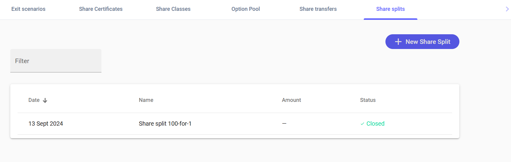This screenshot has width=511, height=162.
Task: Click the Amount column header
Action: tap(291, 100)
